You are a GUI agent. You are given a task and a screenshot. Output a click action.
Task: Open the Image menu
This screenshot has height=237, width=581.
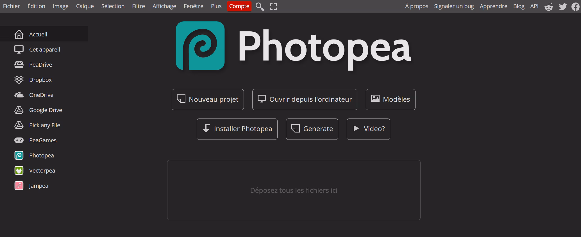click(61, 6)
